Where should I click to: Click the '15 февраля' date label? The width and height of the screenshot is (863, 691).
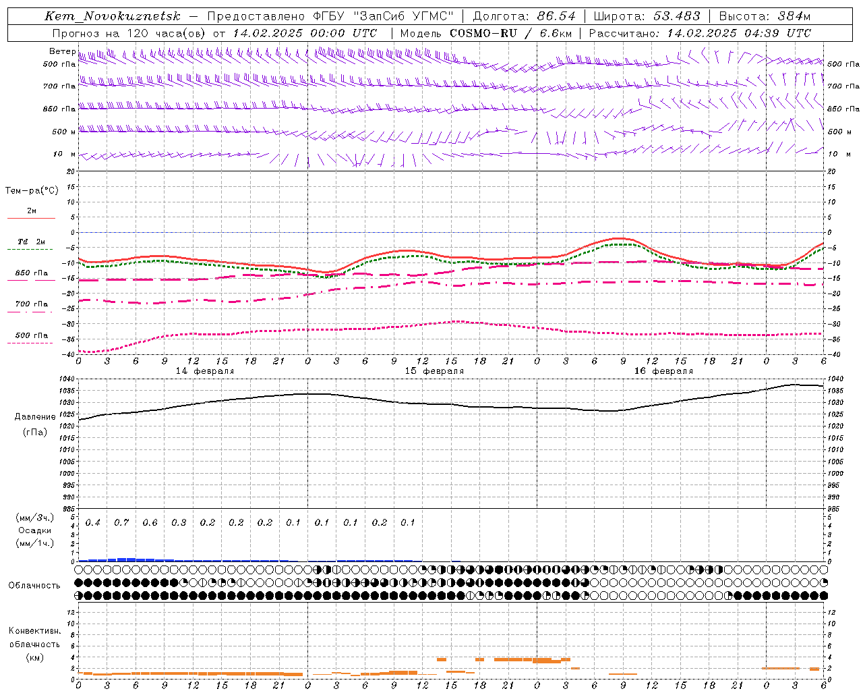point(434,371)
